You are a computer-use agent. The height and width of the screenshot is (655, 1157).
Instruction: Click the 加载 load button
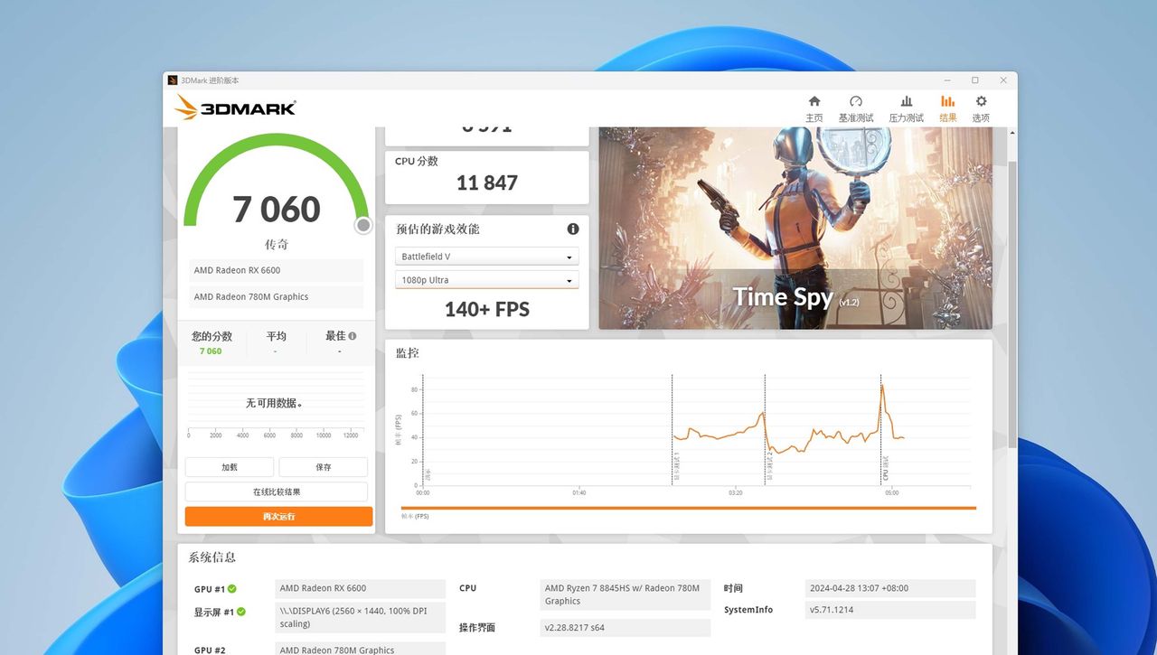tap(230, 467)
